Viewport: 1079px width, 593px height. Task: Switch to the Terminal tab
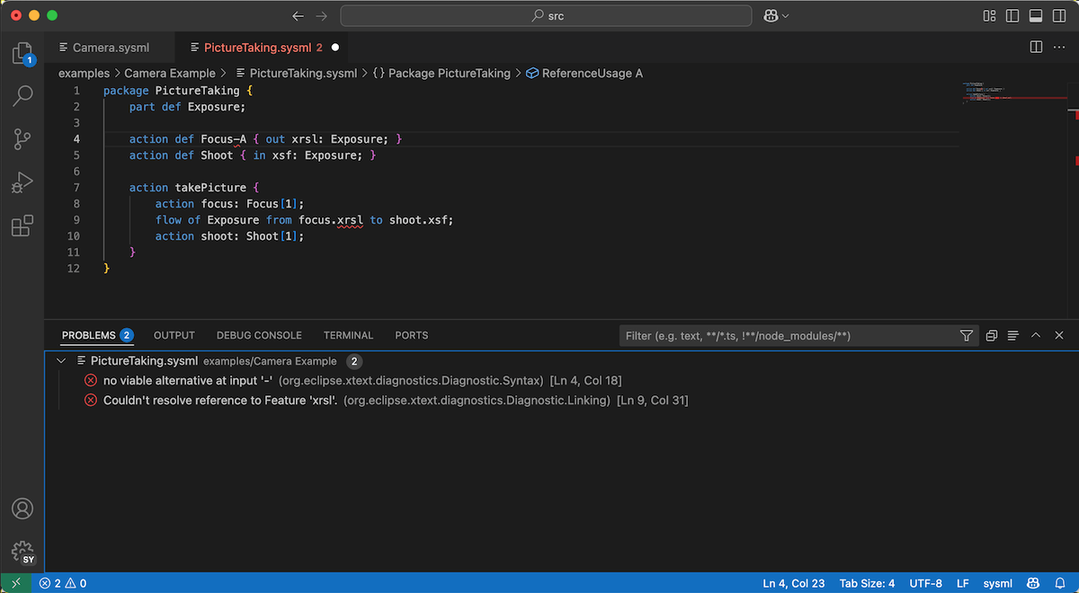[348, 335]
